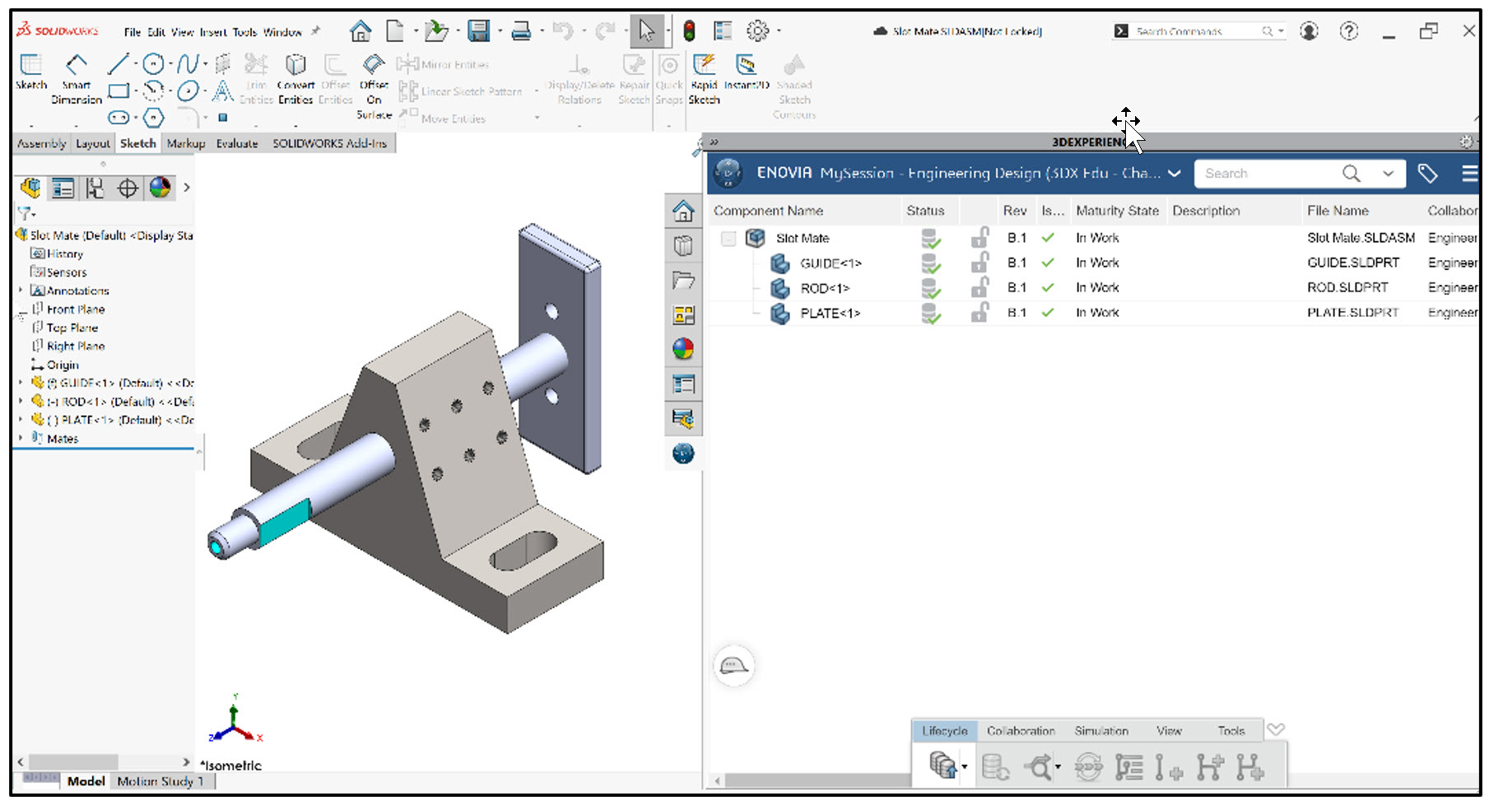Click the user profile button near the top right
This screenshot has width=1489, height=801.
tap(1309, 30)
